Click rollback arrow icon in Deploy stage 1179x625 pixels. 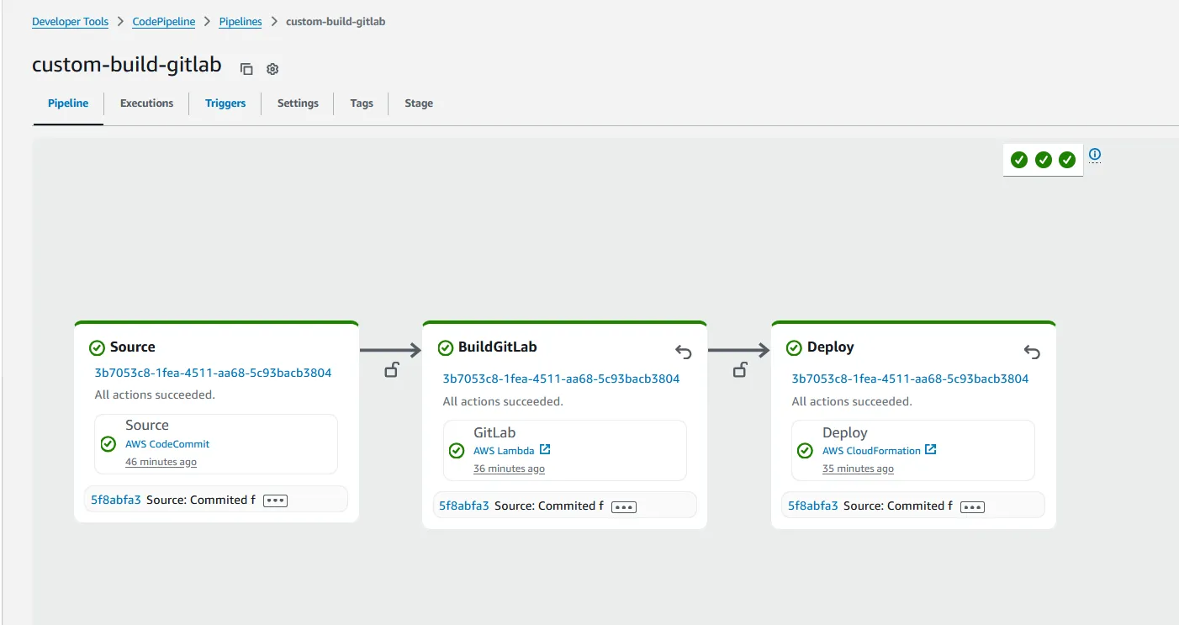(x=1032, y=352)
